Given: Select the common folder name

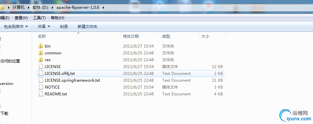Looking at the screenshot, I should point(53,53).
